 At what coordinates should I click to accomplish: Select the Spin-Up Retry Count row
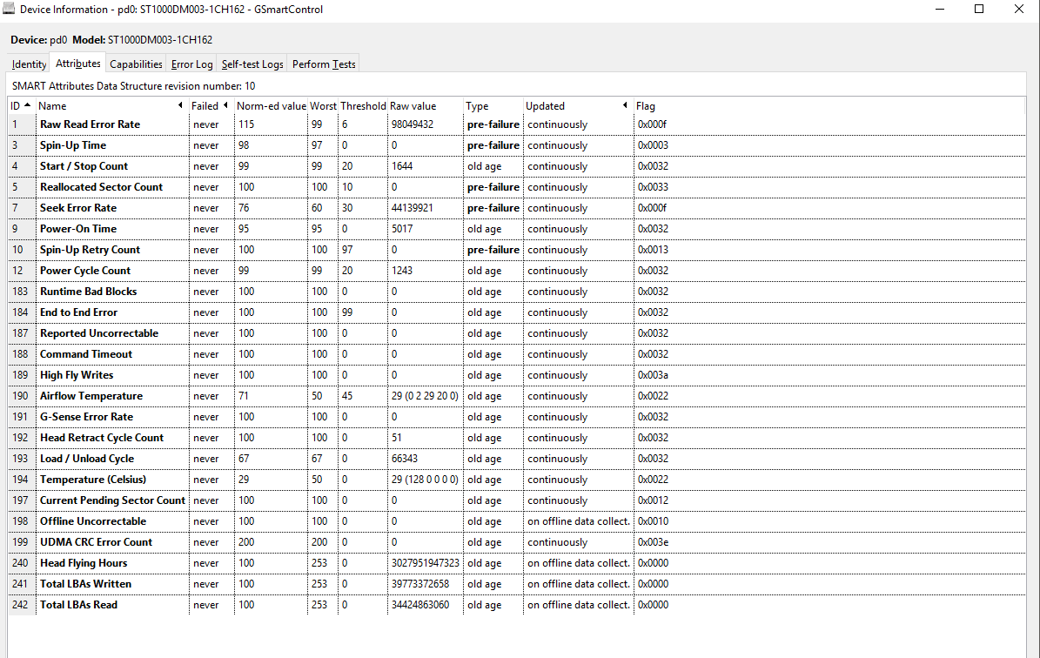click(517, 250)
